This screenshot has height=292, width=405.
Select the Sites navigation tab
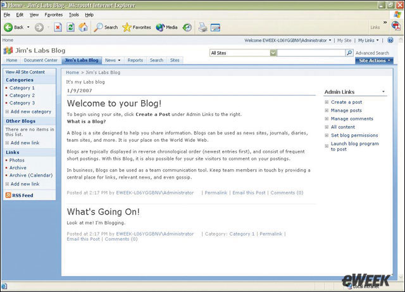pyautogui.click(x=175, y=60)
